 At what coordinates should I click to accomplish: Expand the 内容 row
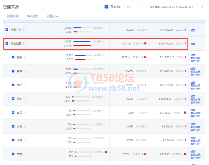tap(13, 126)
